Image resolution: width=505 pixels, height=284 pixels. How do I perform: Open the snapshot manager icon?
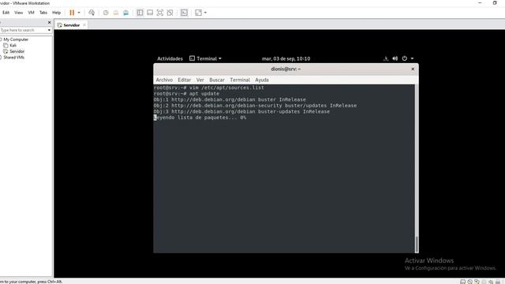pos(126,13)
